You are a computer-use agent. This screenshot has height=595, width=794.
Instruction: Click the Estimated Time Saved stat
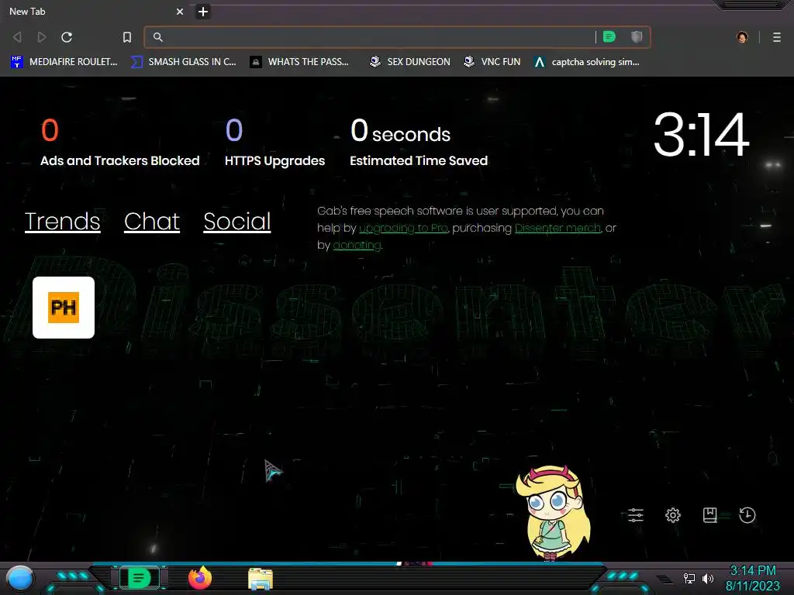click(x=419, y=143)
